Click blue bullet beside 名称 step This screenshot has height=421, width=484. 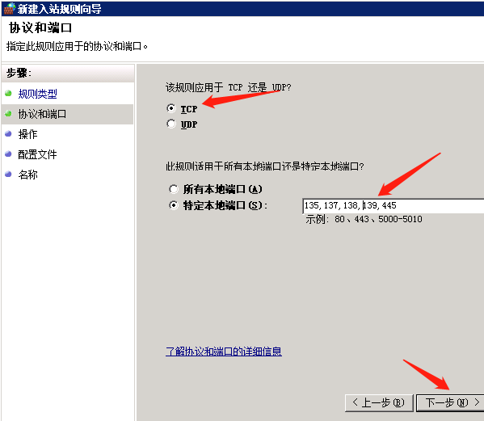(x=8, y=174)
